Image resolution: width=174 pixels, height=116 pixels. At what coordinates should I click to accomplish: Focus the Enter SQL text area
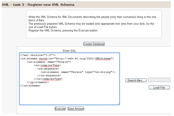(69, 79)
